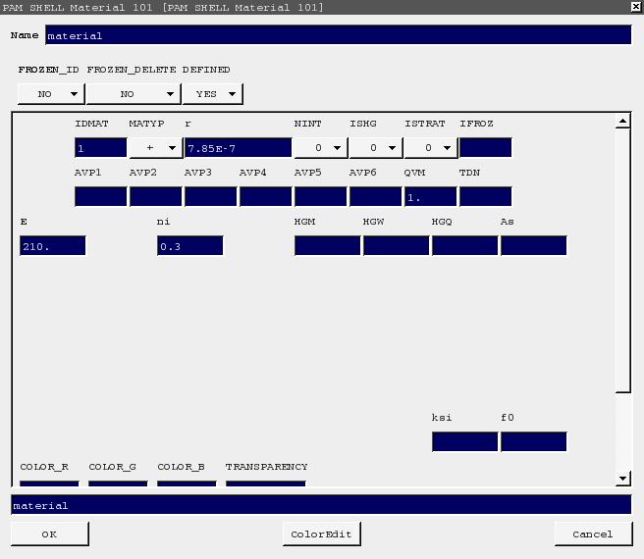Click the scroll down arrow of the panel

point(623,479)
